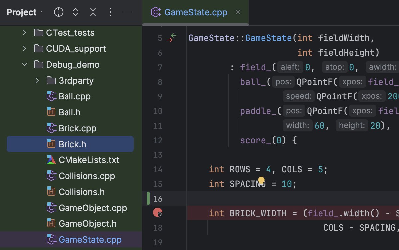The image size is (399, 250).
Task: Open Collisions.cpp from the project tree
Action: 86,176
